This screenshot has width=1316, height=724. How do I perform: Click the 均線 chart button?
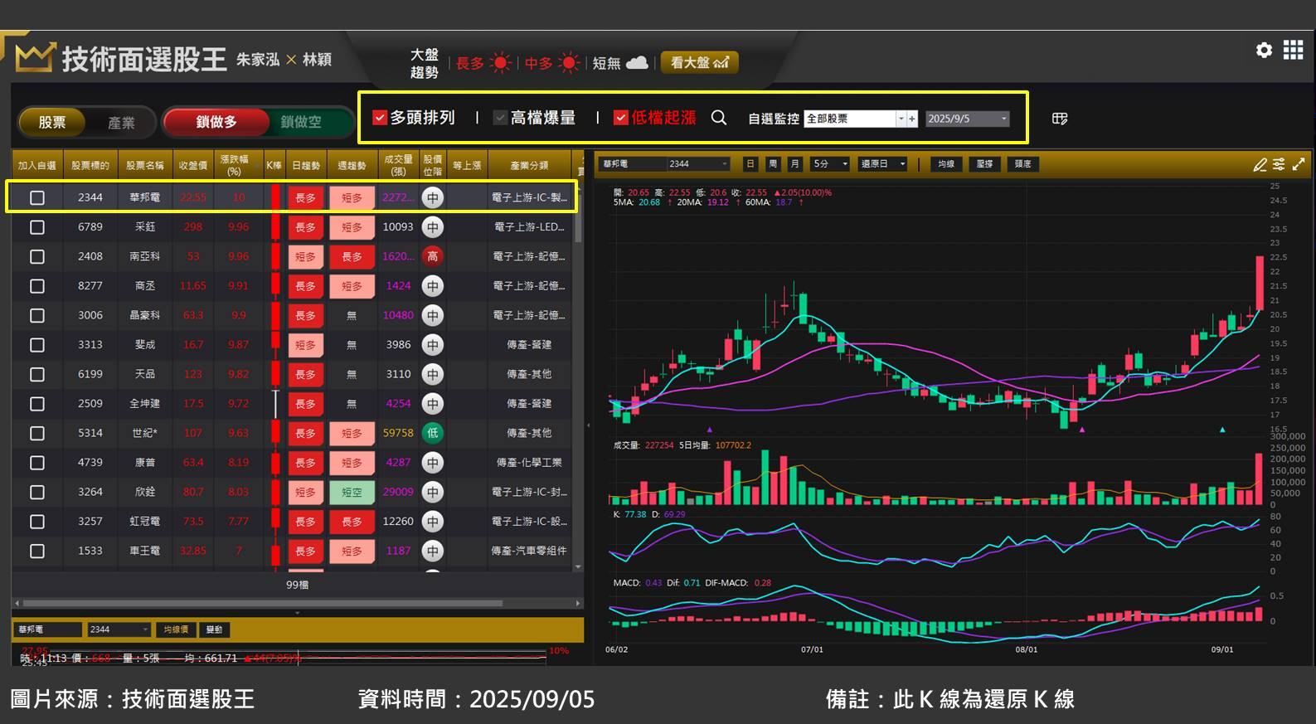click(x=946, y=164)
